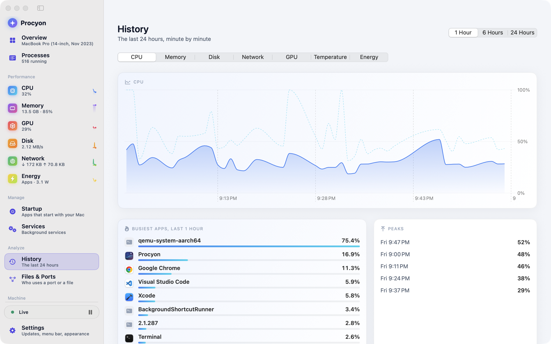This screenshot has height=344, width=551.
Task: Click the Procyon usage bar at 16.9%
Action: (249, 260)
